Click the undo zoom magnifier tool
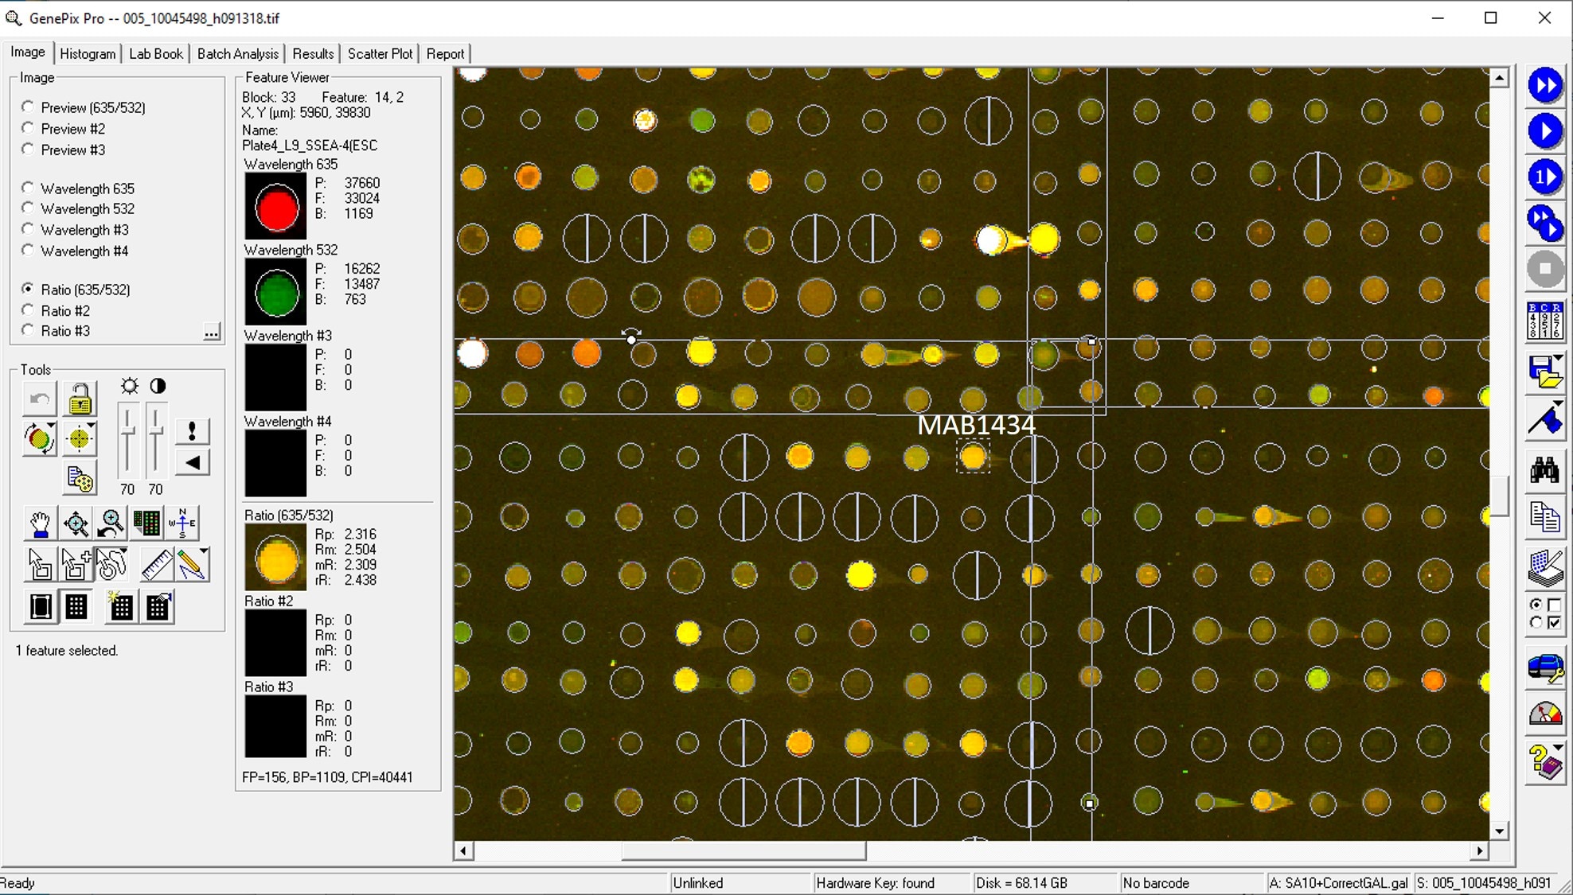 (x=111, y=523)
